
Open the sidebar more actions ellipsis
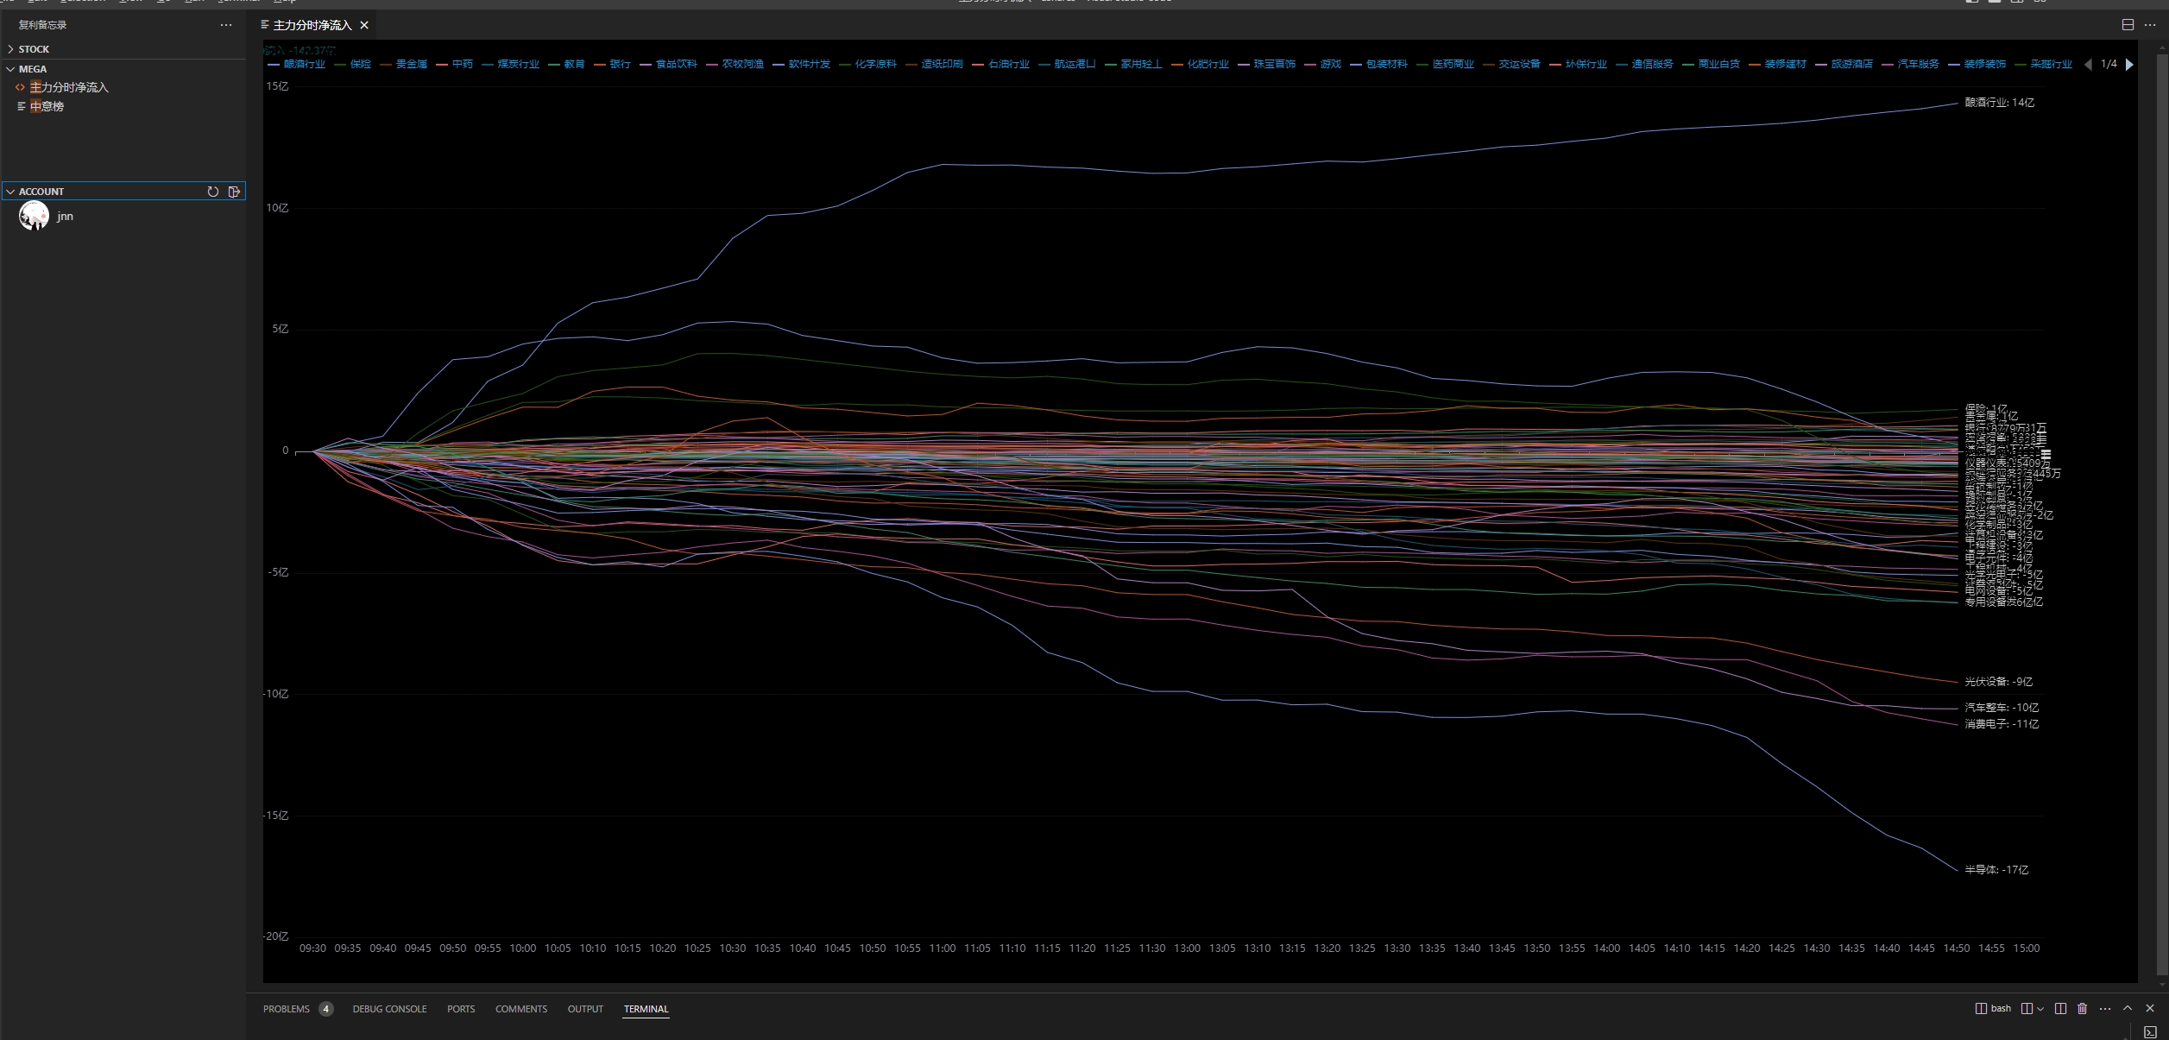point(226,25)
